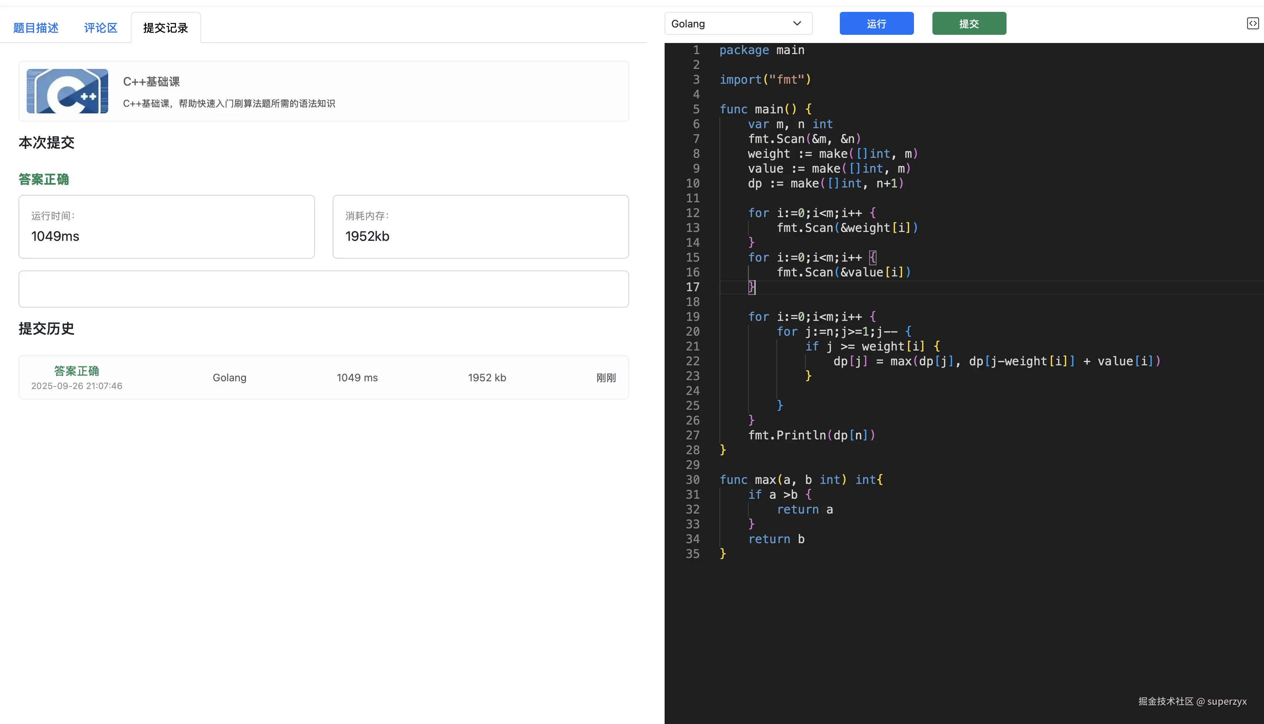Click the C++ course logo thumbnail

tap(67, 91)
